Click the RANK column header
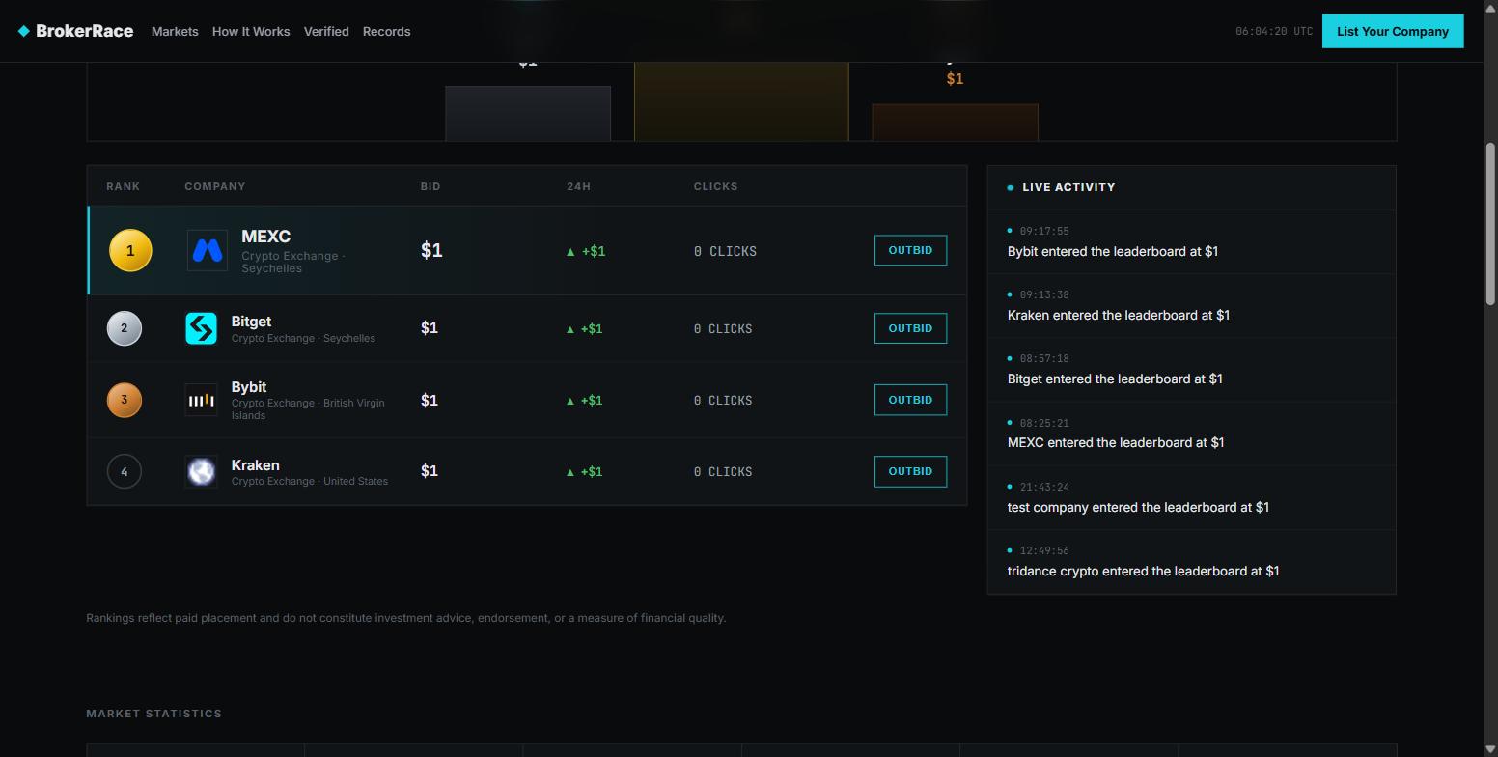Image resolution: width=1498 pixels, height=757 pixels. point(123,186)
